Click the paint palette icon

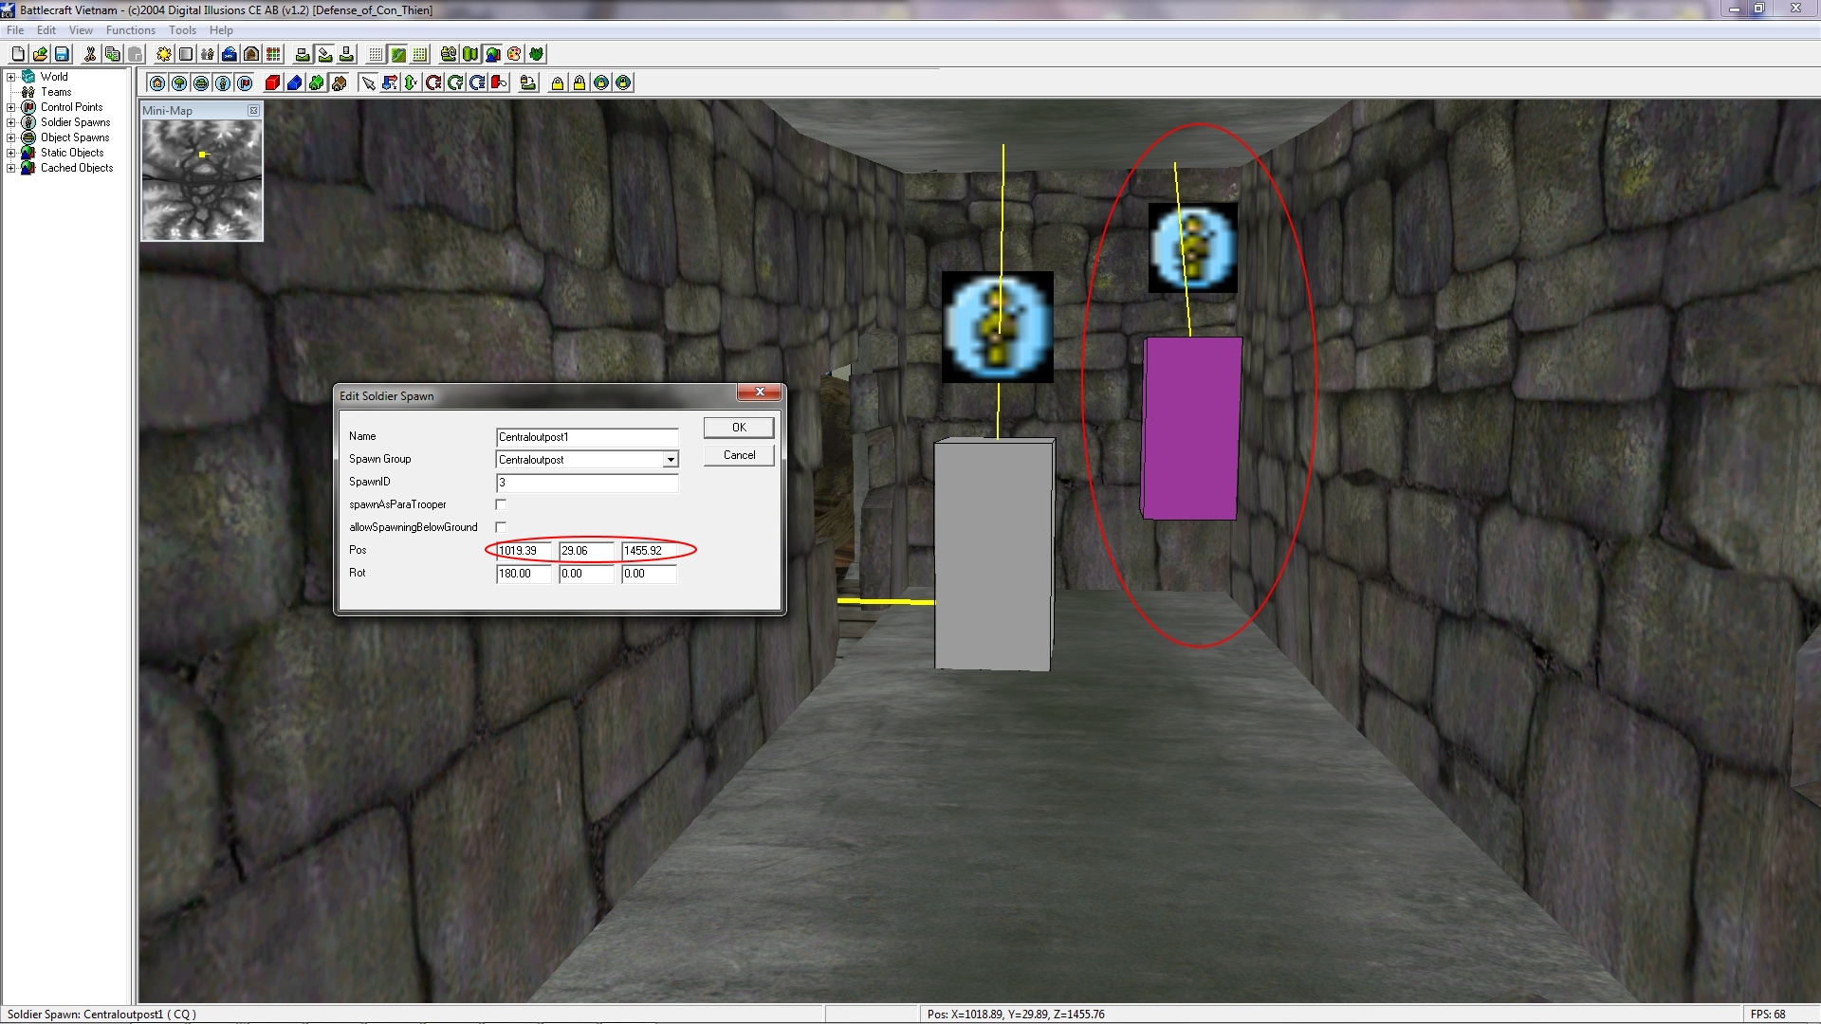(514, 54)
